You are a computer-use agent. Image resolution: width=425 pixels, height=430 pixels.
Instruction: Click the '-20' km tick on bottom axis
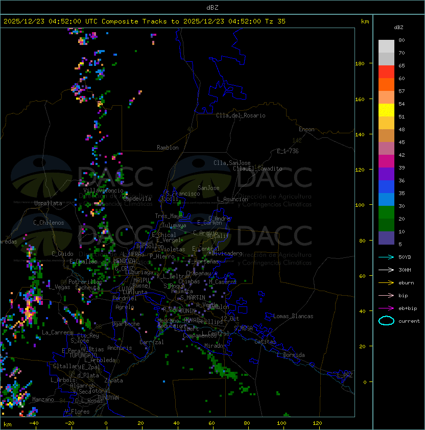point(69,423)
